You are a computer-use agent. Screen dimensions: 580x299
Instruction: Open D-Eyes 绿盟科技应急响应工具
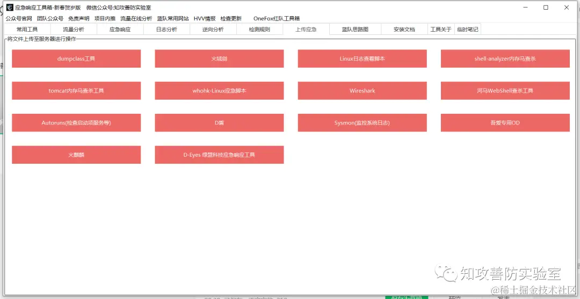[x=219, y=155]
